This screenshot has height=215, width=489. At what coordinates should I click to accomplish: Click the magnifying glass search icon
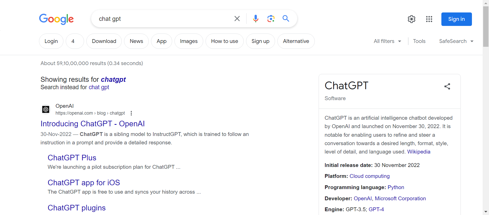coord(286,19)
